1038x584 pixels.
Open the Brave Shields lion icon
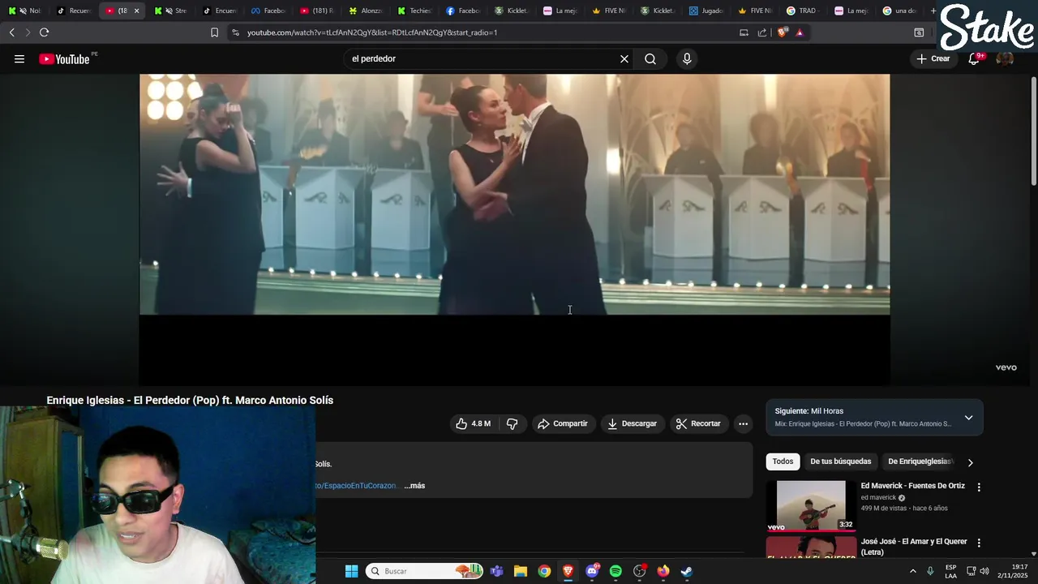(783, 32)
